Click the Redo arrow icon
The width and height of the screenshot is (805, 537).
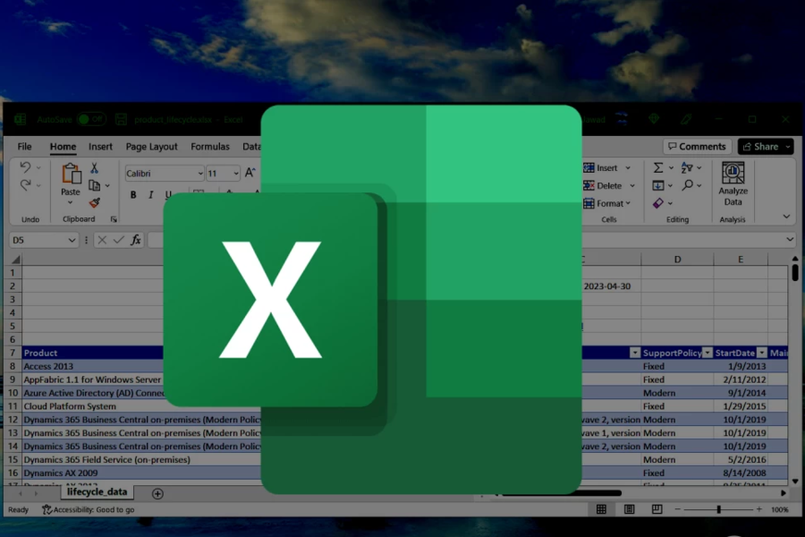point(25,185)
